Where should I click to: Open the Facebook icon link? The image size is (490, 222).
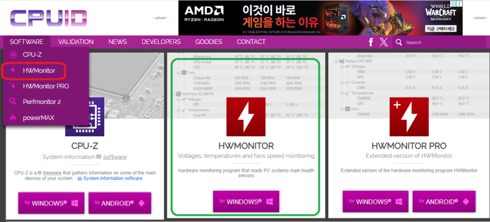pos(371,42)
